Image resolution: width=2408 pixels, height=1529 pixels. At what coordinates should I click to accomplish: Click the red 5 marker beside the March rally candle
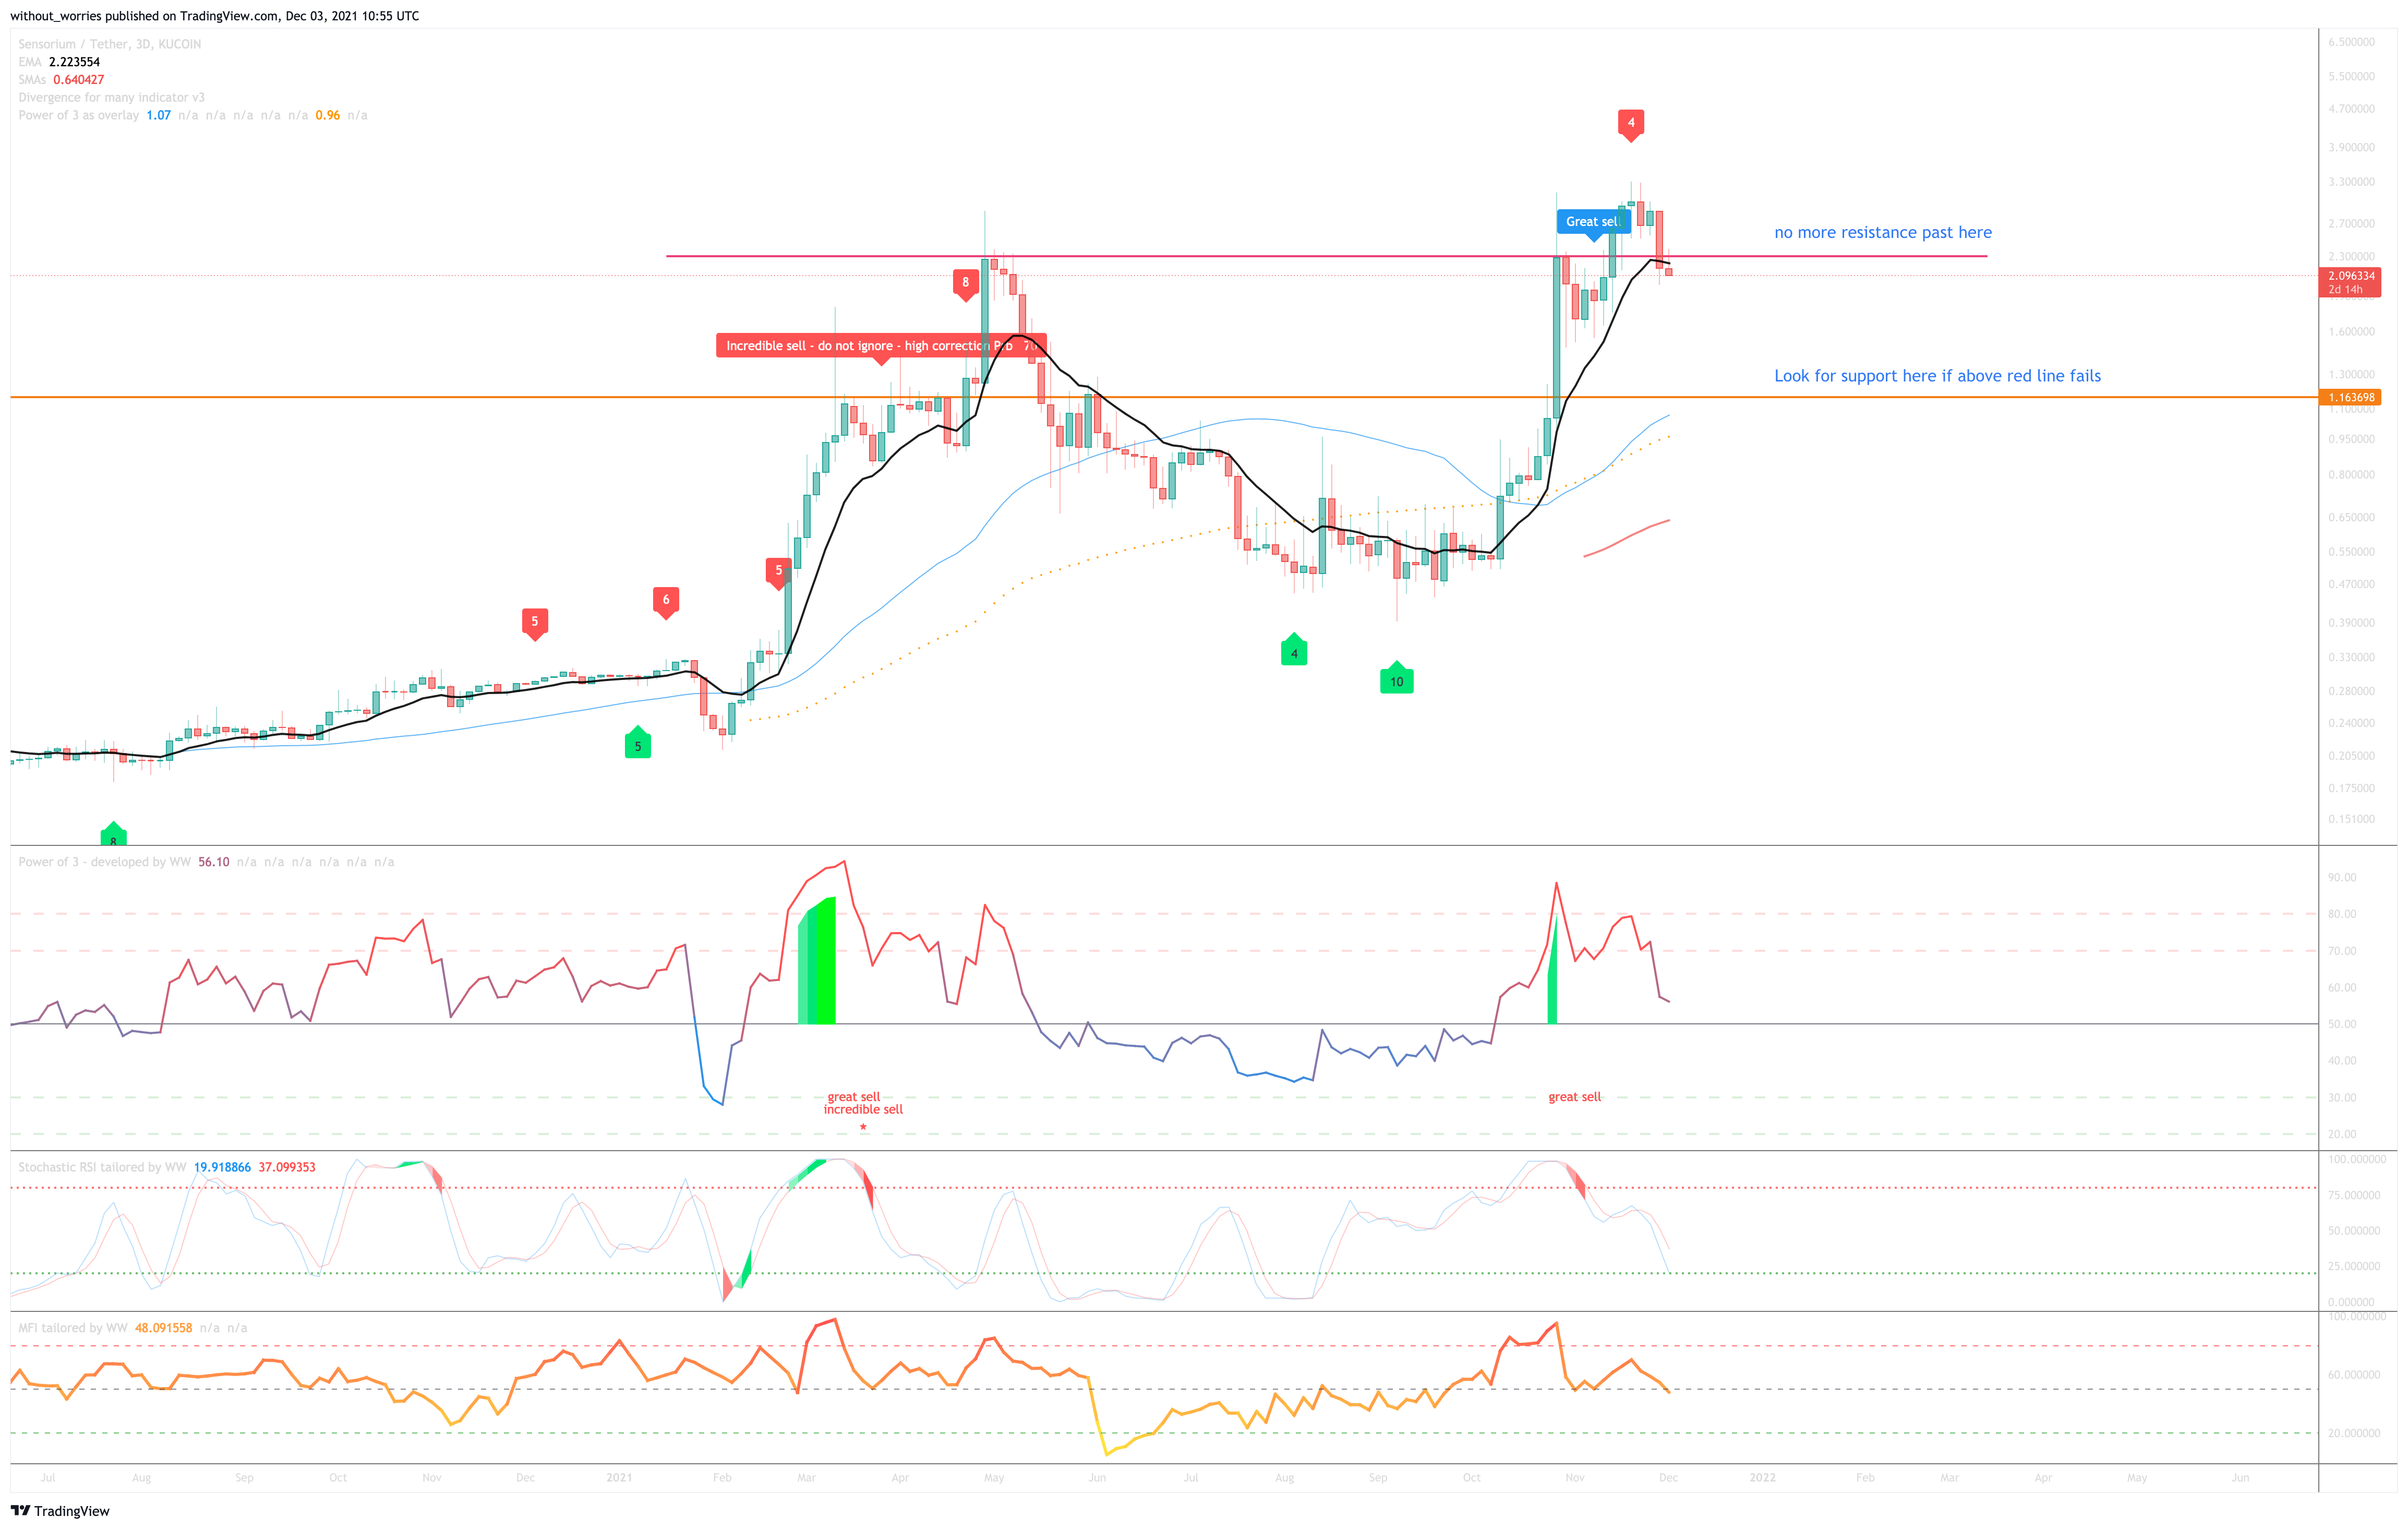pyautogui.click(x=779, y=572)
